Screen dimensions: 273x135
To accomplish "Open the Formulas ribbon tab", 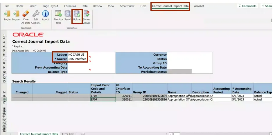I will [x=70, y=6].
